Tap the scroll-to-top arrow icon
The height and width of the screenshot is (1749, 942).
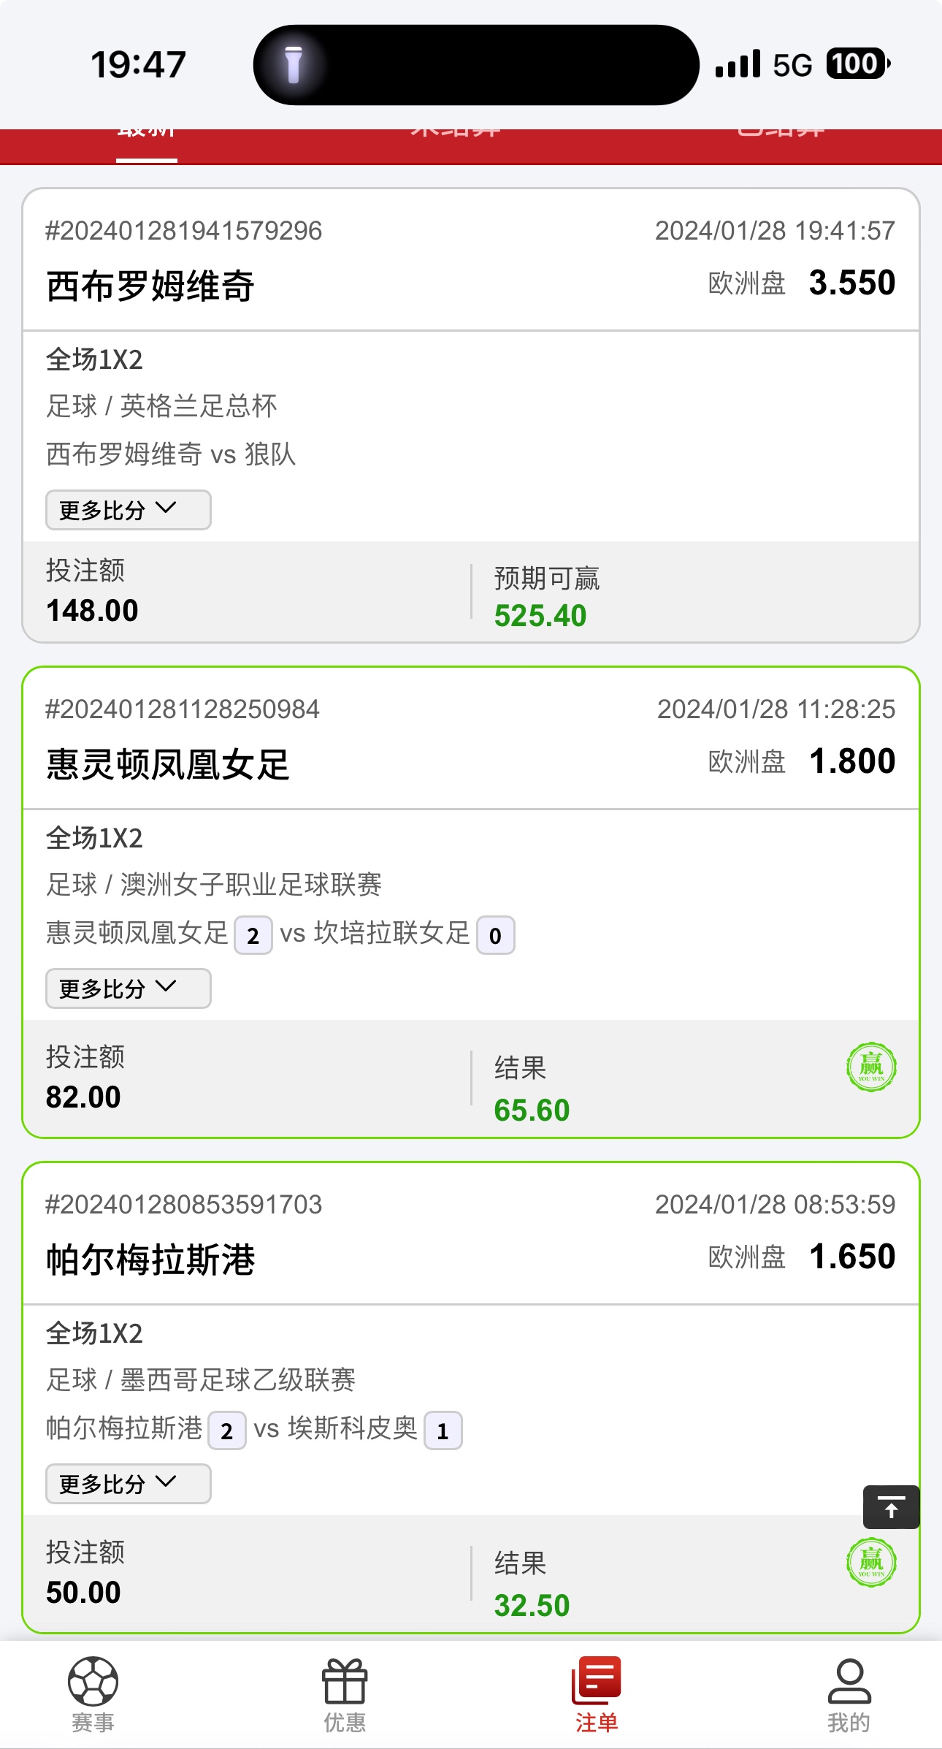pyautogui.click(x=891, y=1507)
